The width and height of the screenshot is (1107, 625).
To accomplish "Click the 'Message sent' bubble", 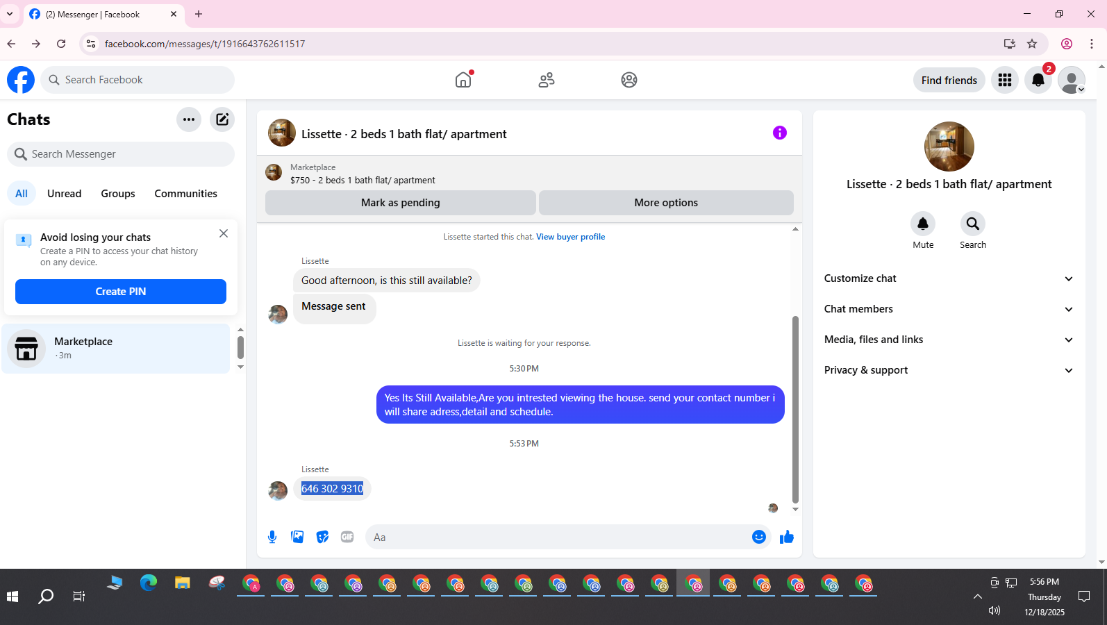I will pos(334,308).
